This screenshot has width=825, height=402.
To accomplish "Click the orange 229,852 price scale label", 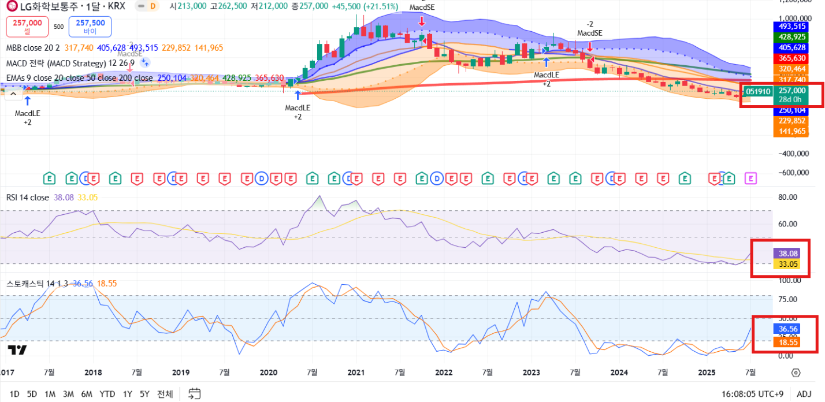I will [x=792, y=121].
